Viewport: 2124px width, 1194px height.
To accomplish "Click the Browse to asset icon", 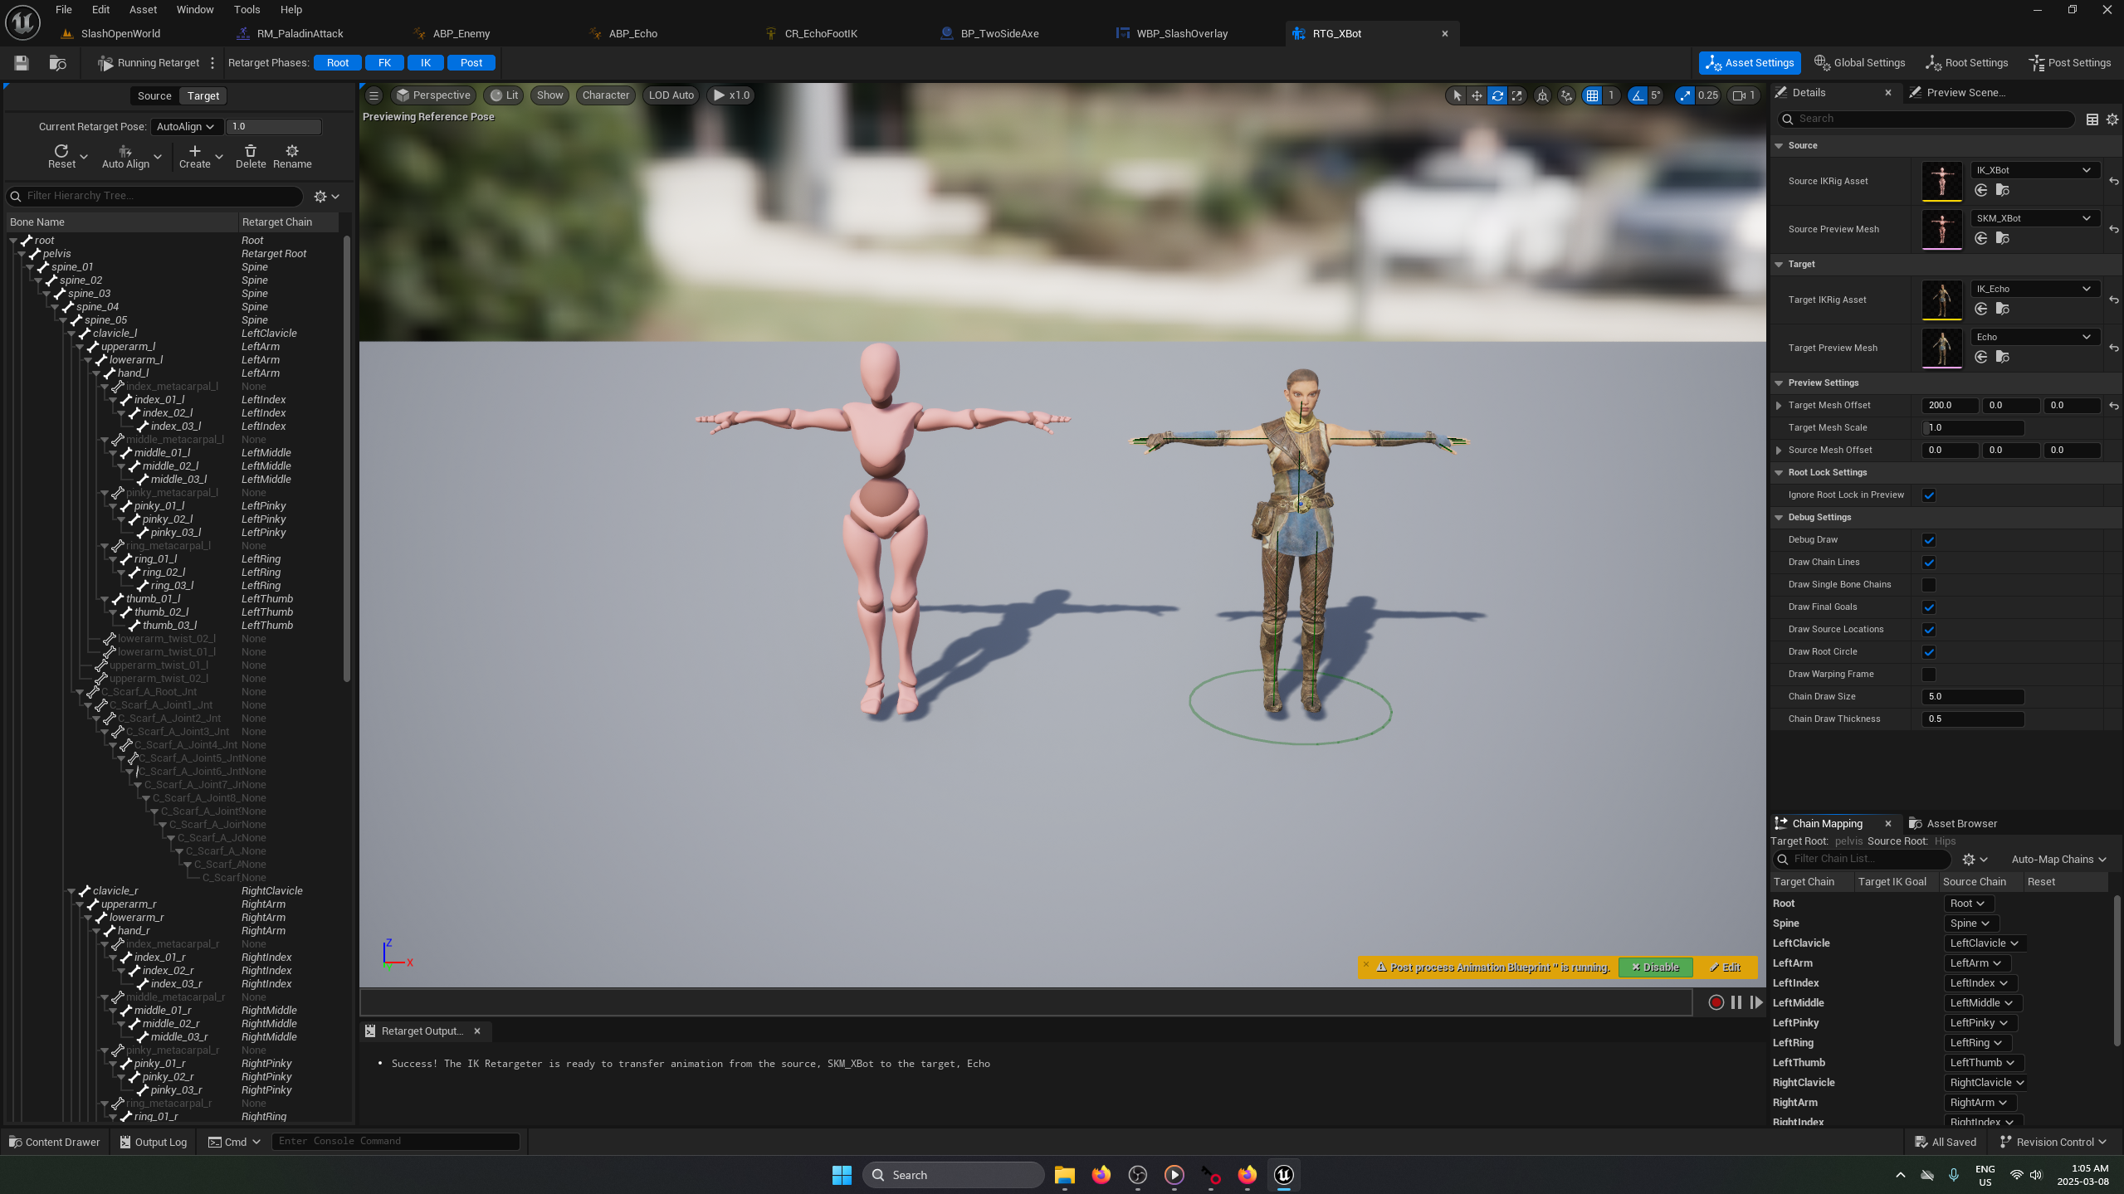I will click(x=57, y=63).
